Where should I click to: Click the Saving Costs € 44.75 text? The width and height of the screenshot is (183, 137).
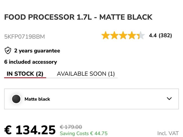point(84,133)
